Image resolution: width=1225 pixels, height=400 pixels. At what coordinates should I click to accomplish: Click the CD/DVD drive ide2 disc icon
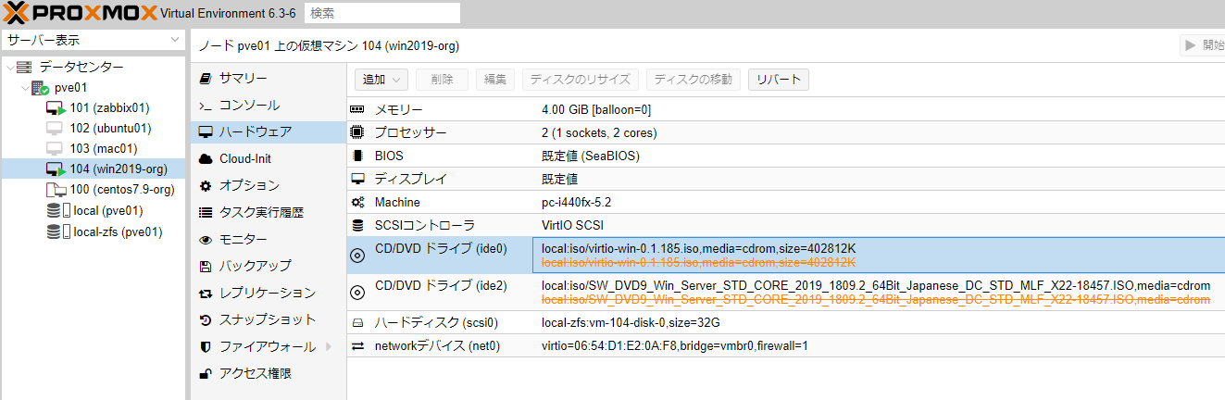[357, 292]
